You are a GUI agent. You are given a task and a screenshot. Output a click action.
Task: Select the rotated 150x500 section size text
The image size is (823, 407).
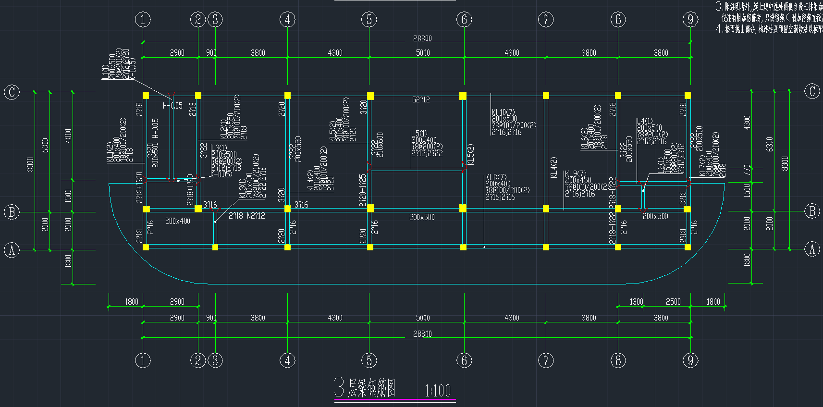(667, 160)
